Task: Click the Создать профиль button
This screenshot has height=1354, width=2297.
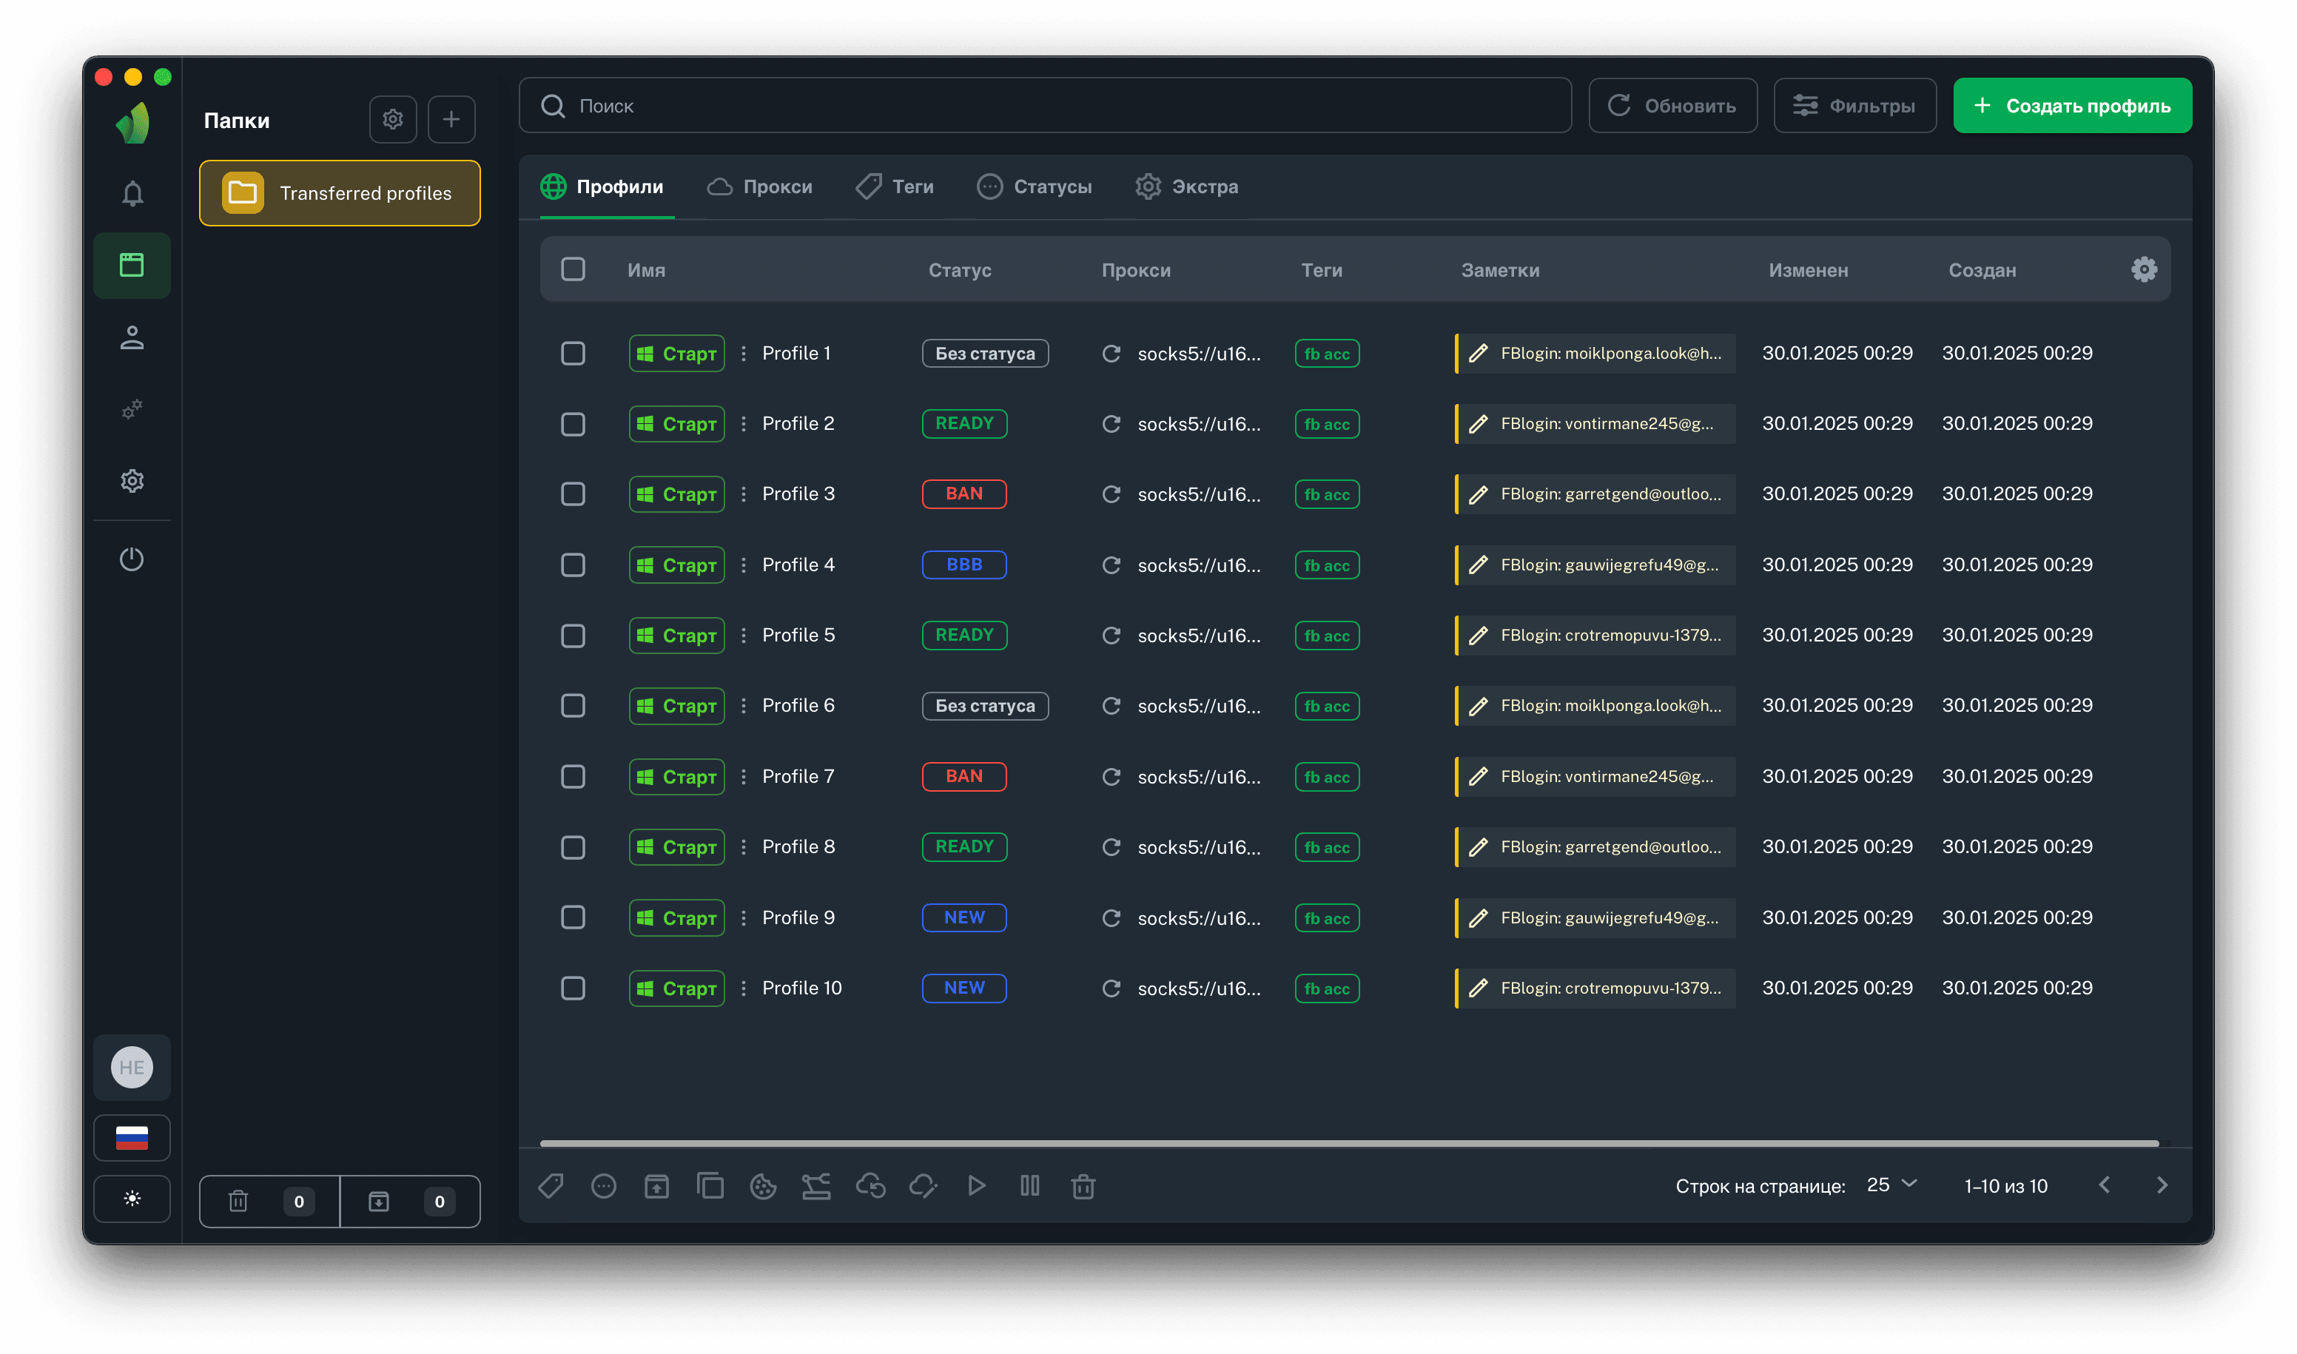Action: click(2071, 106)
